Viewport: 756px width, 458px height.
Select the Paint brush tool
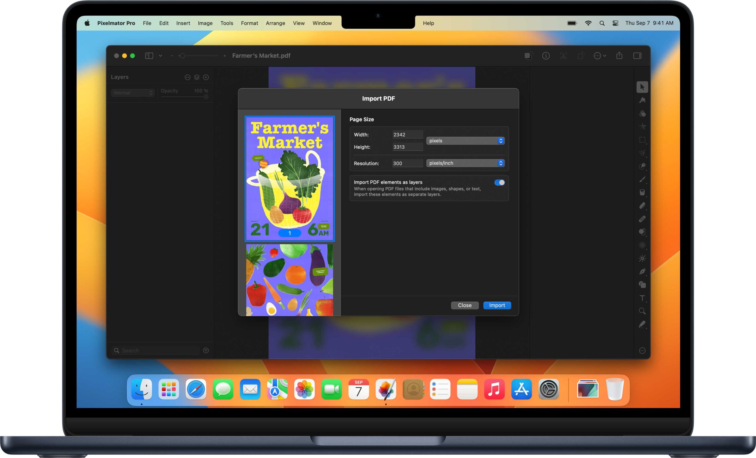pyautogui.click(x=642, y=179)
